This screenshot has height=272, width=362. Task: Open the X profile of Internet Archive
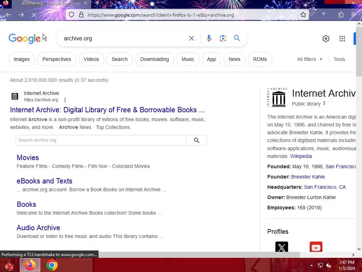282,246
